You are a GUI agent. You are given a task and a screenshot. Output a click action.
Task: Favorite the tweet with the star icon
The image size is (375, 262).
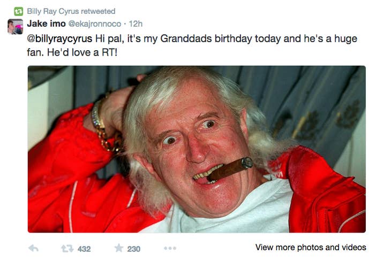coord(118,248)
